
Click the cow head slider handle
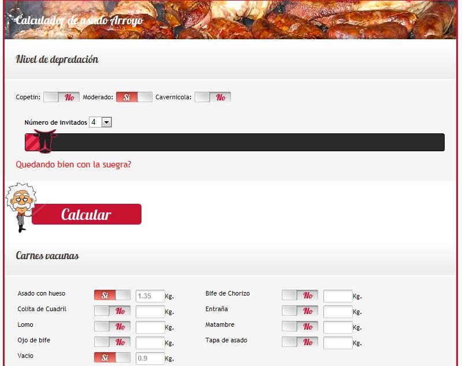[44, 141]
